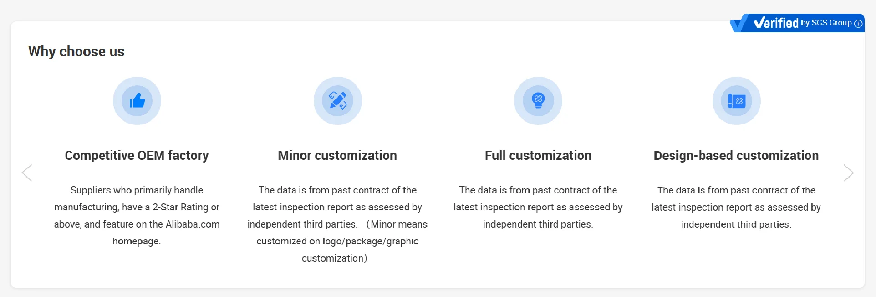Click the "Minor means" explanation text

click(399, 224)
